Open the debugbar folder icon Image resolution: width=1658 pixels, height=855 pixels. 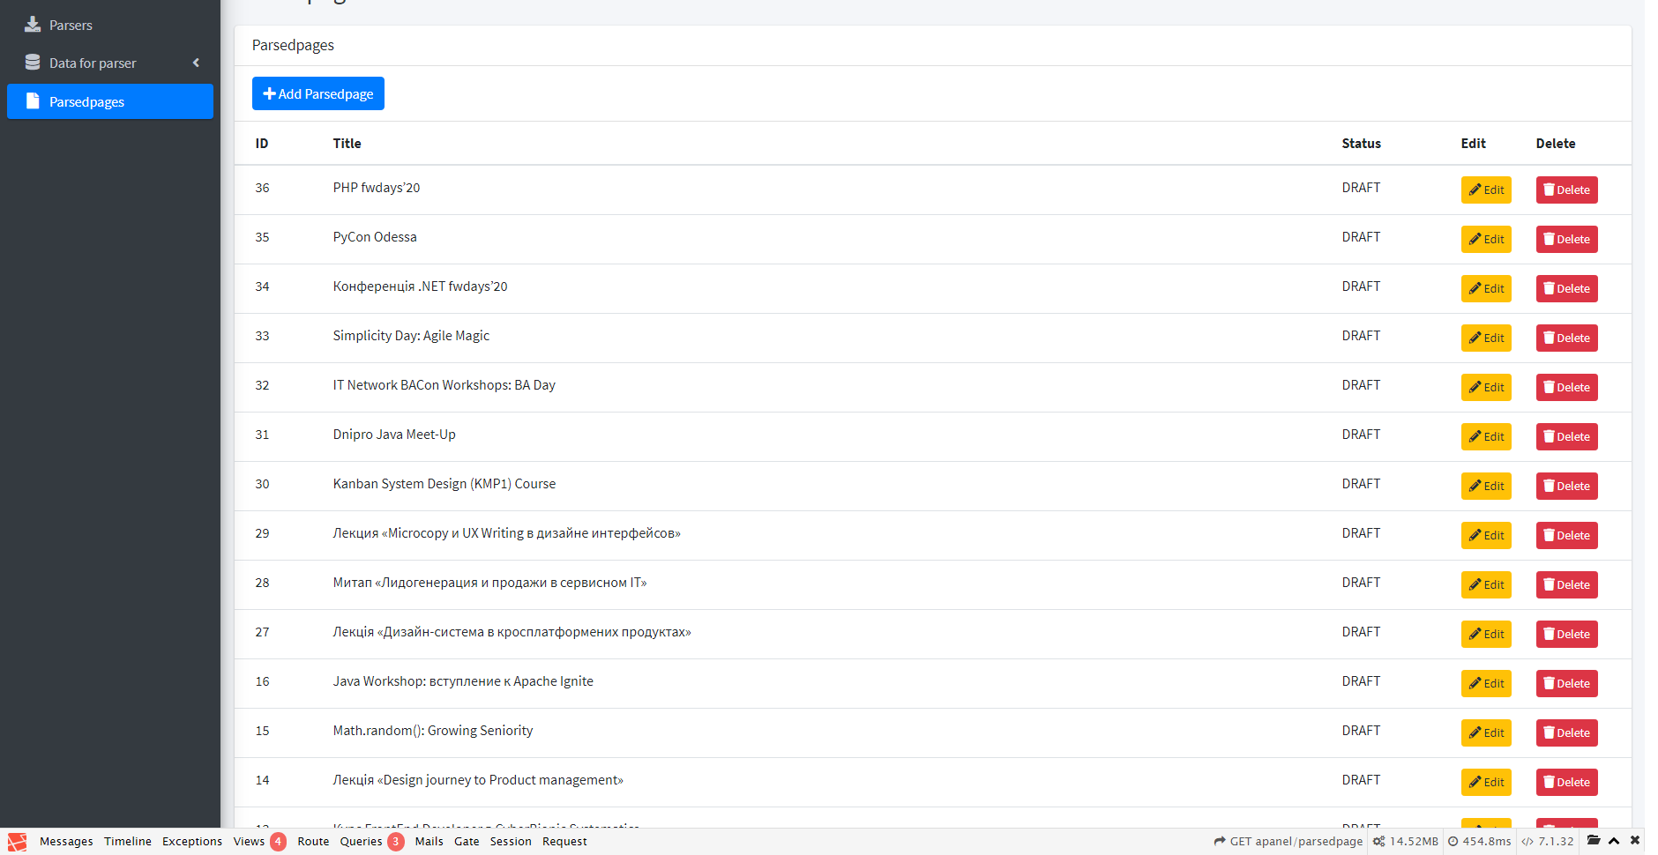(x=1593, y=841)
